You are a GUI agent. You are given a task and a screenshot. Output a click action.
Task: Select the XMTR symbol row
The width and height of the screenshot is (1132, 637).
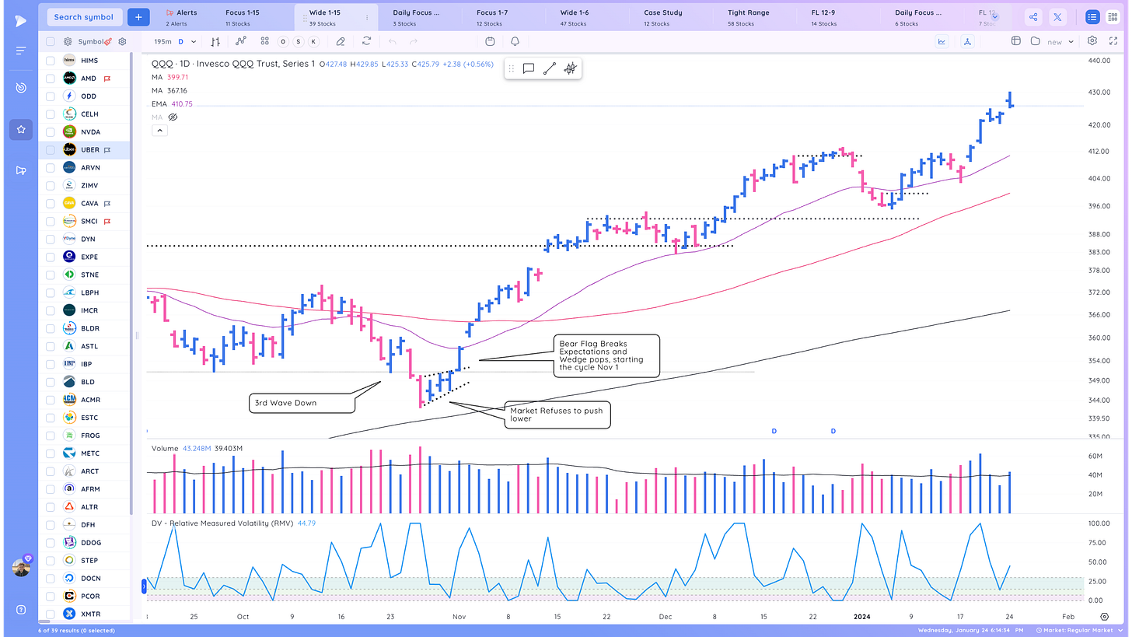point(86,614)
